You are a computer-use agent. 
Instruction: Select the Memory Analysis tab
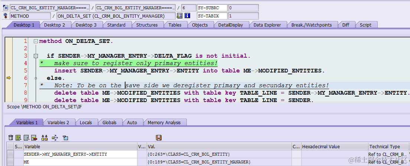click(x=164, y=122)
